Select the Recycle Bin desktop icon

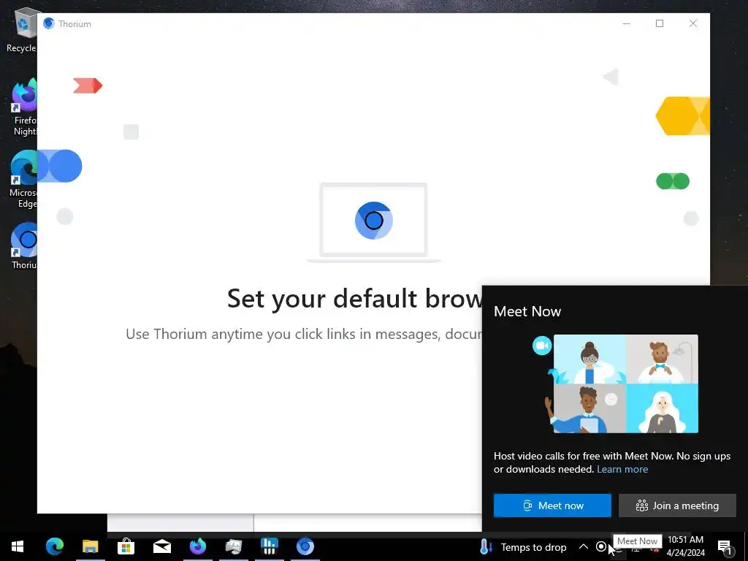coord(22,30)
